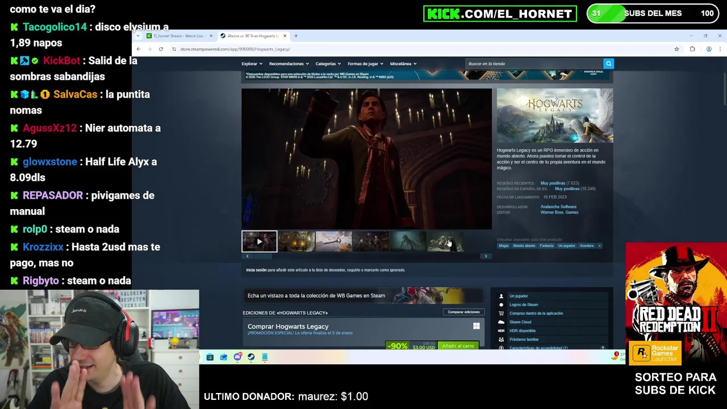Click the accessibility help question mark
Image resolution: width=727 pixels, height=409 pixels.
point(603,348)
